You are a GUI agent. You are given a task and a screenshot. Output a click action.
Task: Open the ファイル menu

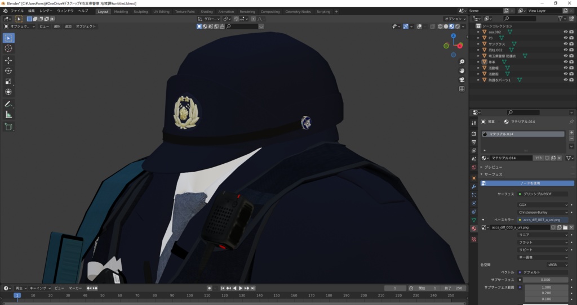tap(17, 11)
